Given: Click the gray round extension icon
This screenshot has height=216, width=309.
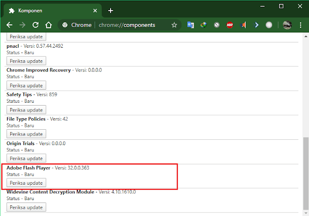Looking at the screenshot, I should [x=269, y=25].
